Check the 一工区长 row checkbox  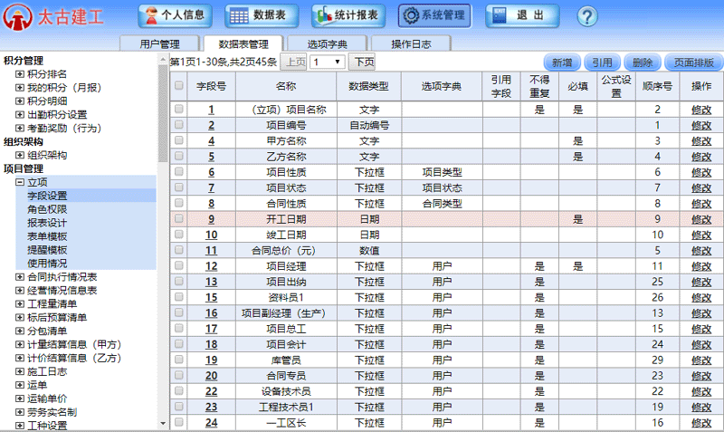click(x=178, y=422)
